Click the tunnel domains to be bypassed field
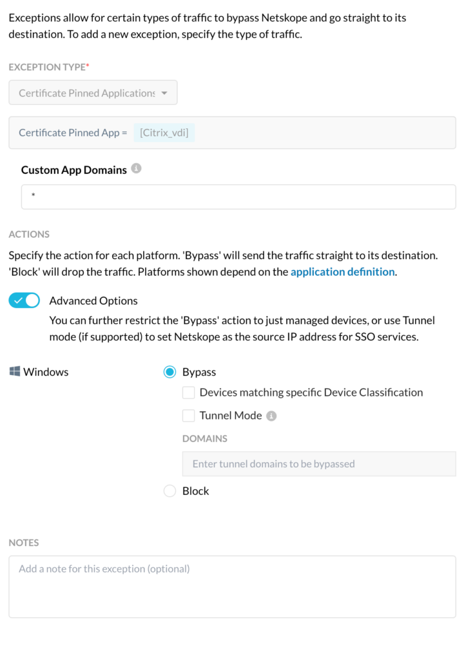 pyautogui.click(x=319, y=463)
